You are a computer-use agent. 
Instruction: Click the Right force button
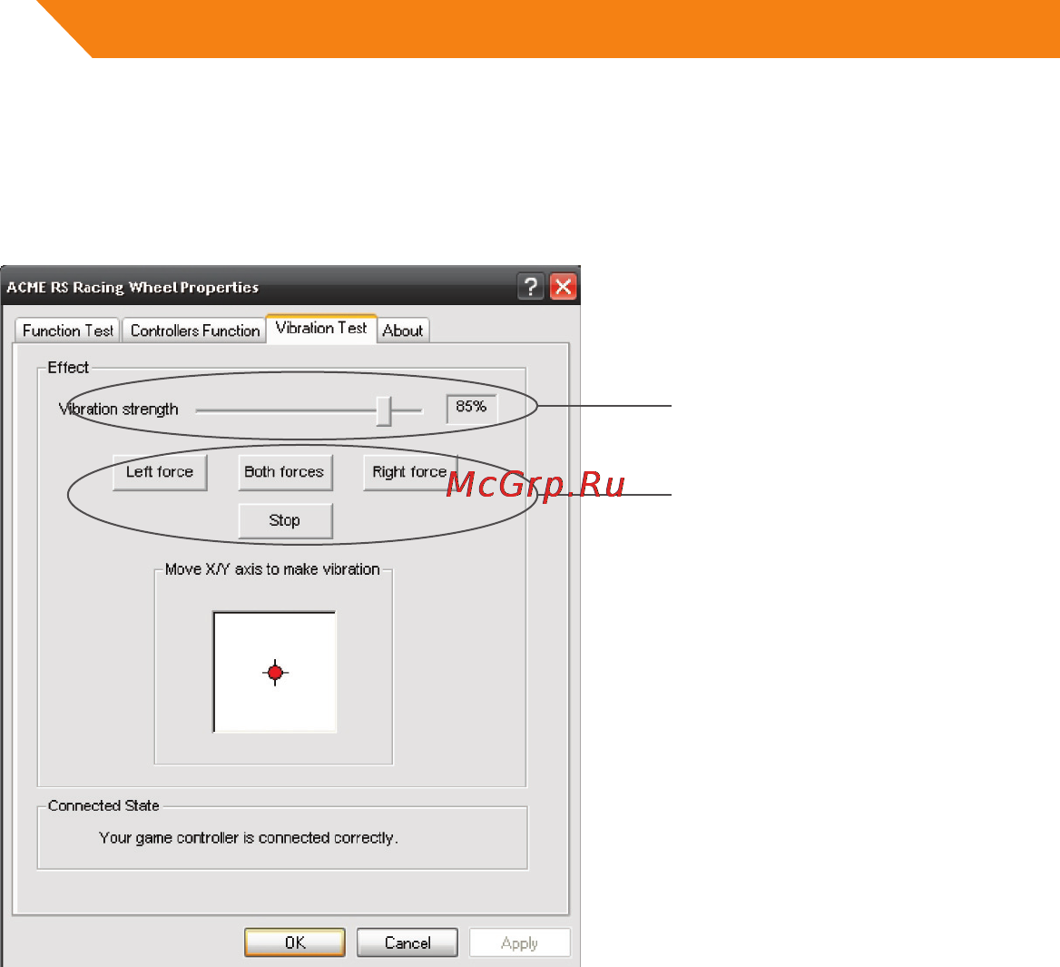point(409,472)
